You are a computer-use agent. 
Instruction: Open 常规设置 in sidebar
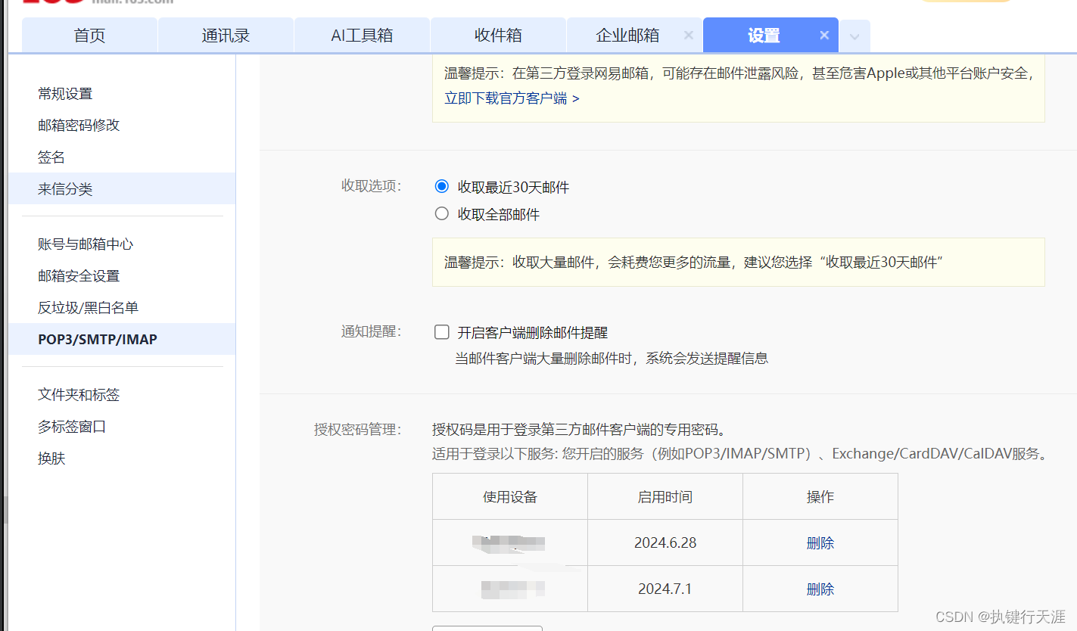[x=122, y=94]
